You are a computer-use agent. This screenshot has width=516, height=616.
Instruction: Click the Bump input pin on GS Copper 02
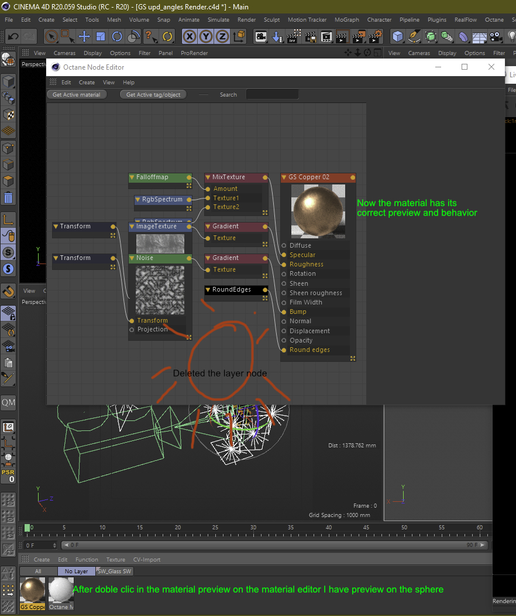284,312
